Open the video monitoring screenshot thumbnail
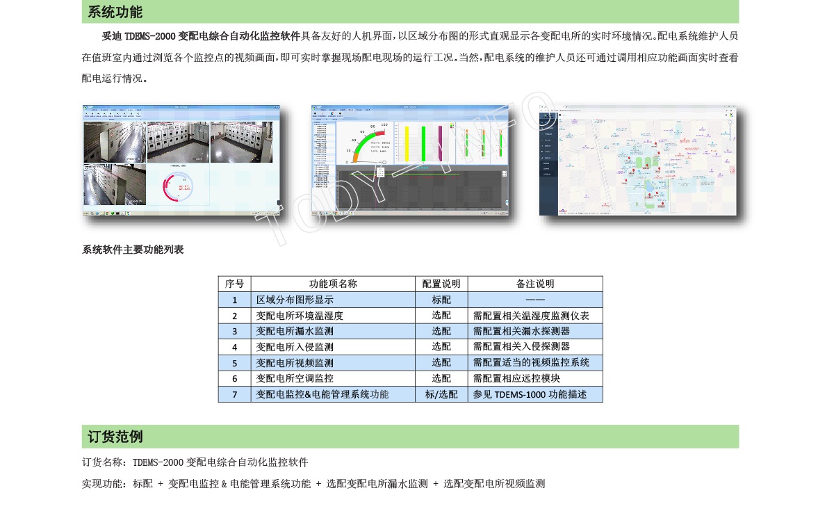This screenshot has height=527, width=834. point(182,161)
